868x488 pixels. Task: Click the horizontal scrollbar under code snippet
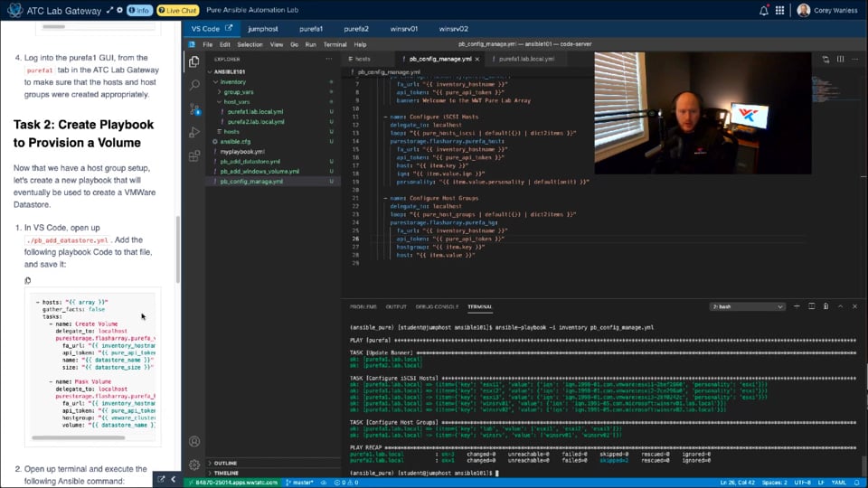pos(78,437)
